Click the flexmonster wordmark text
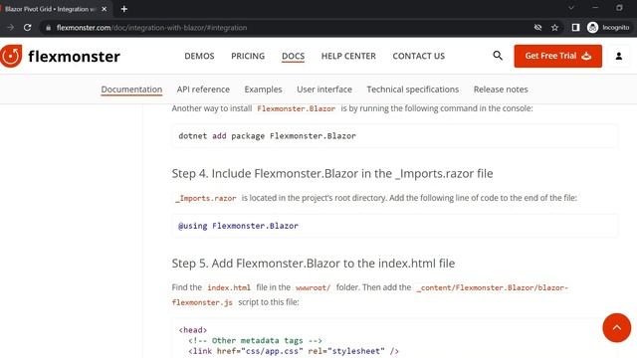Viewport: 637px width, 358px height. [74, 57]
